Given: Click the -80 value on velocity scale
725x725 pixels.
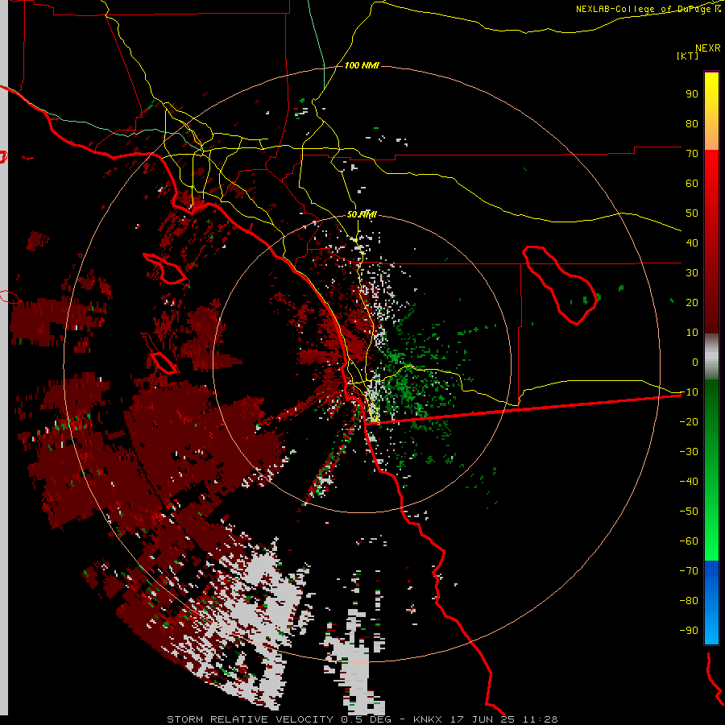Looking at the screenshot, I should (x=689, y=601).
